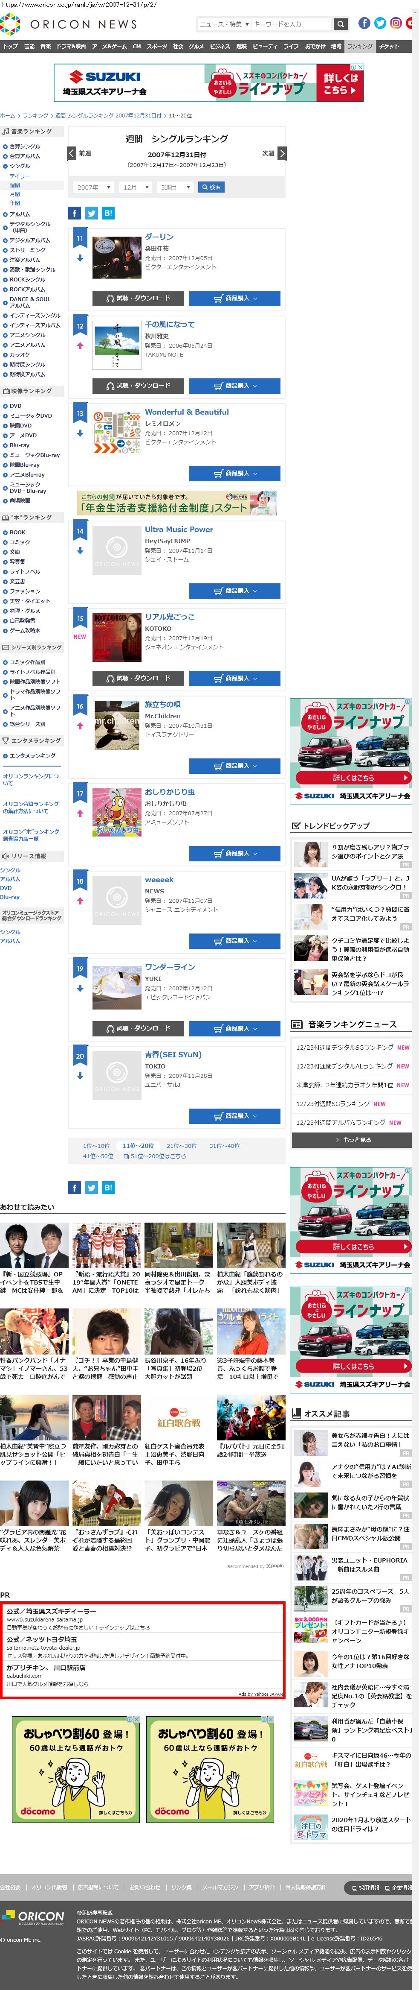Share ranking via Hatena B! icon
Screen dimensions: 419x1990
(x=108, y=213)
